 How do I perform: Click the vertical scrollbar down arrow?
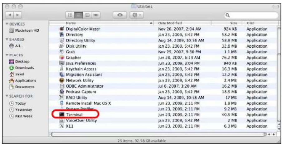pos(279,129)
